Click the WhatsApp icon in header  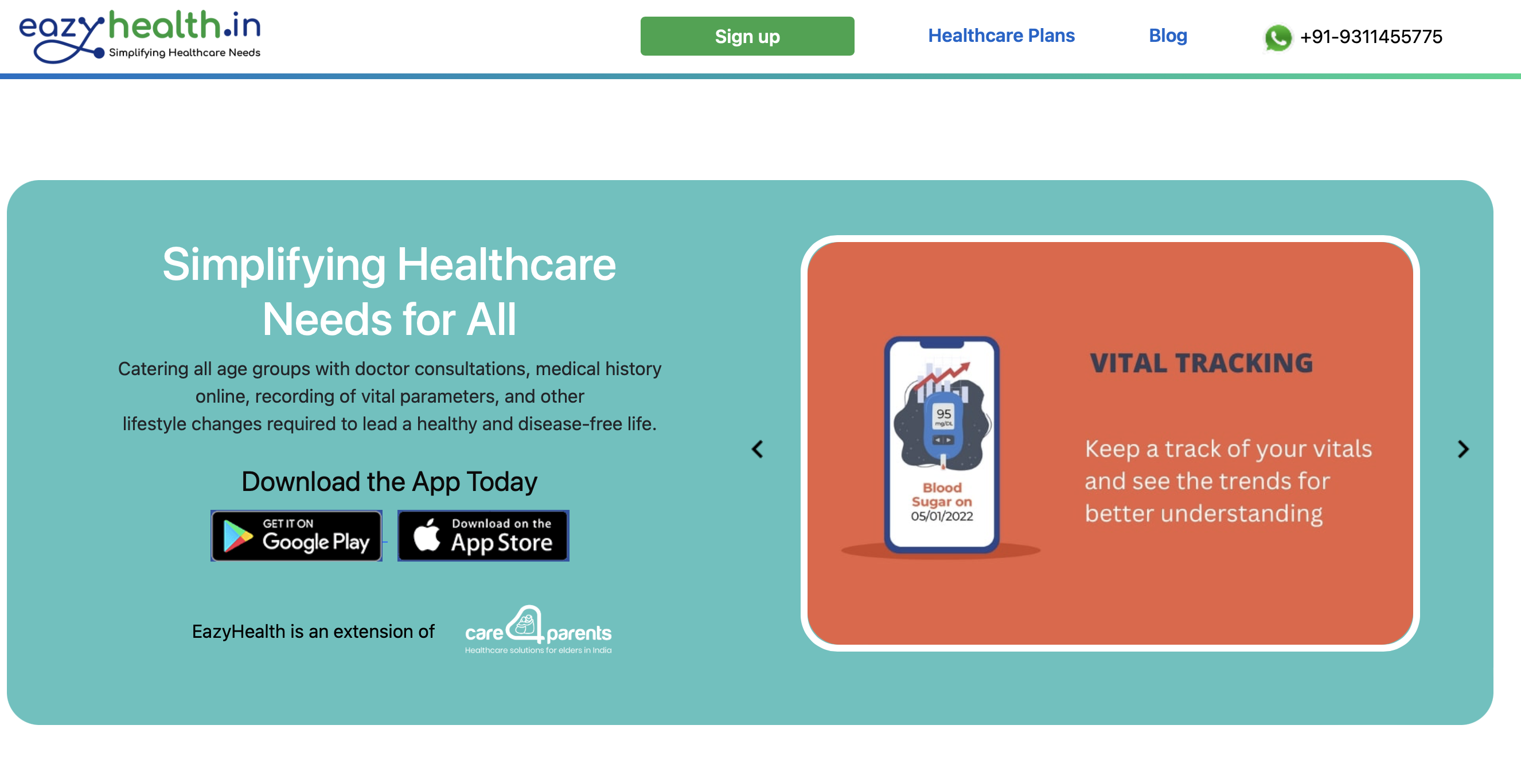[1277, 37]
